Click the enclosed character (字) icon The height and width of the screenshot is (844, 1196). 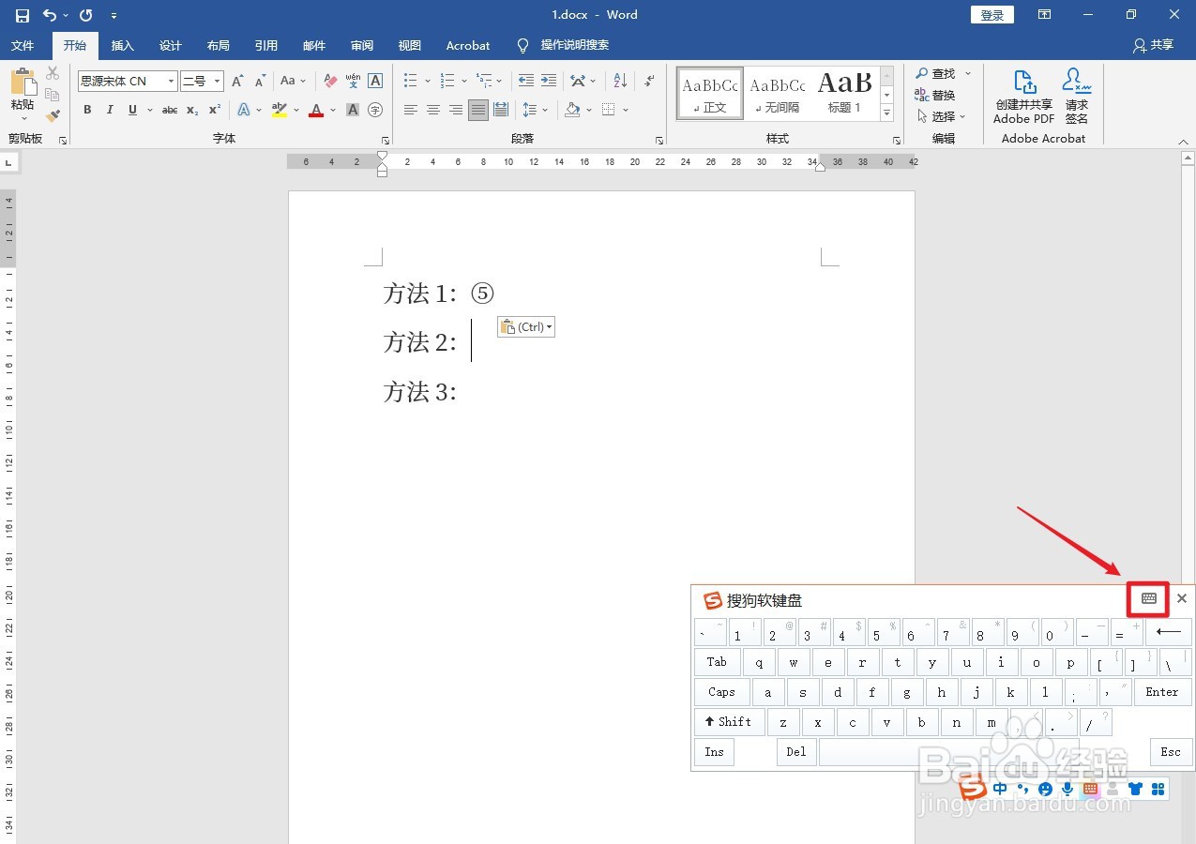pos(375,110)
